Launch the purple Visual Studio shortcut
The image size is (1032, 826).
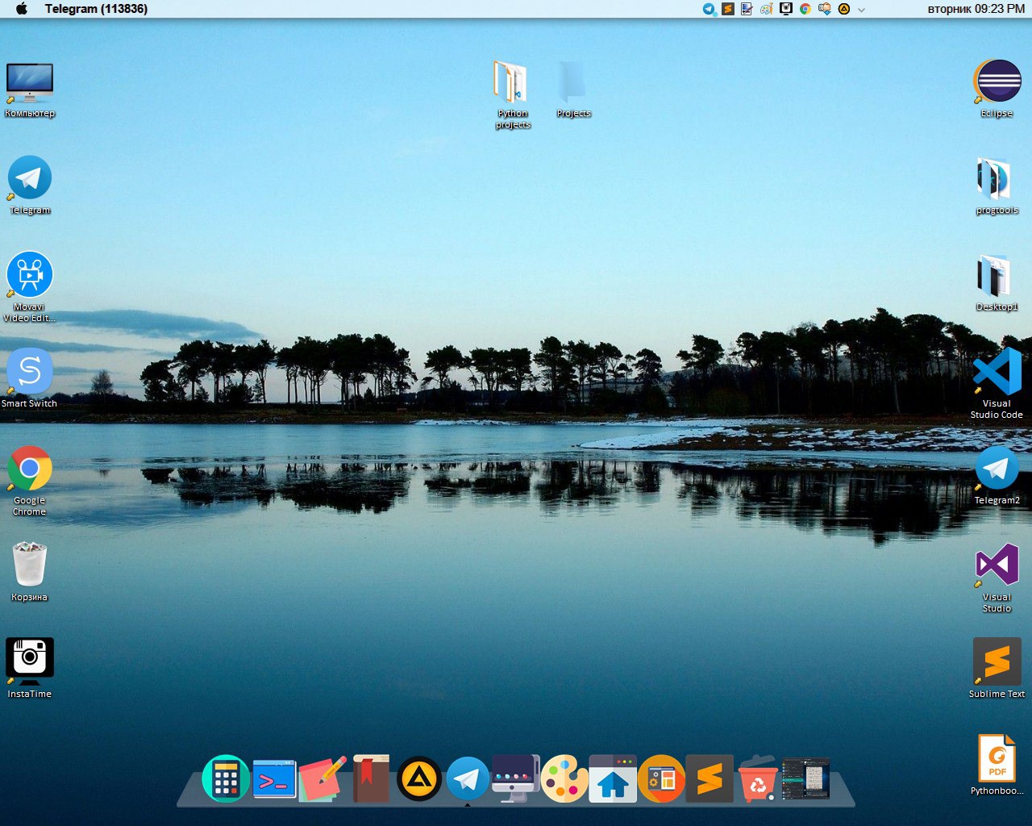point(997,578)
